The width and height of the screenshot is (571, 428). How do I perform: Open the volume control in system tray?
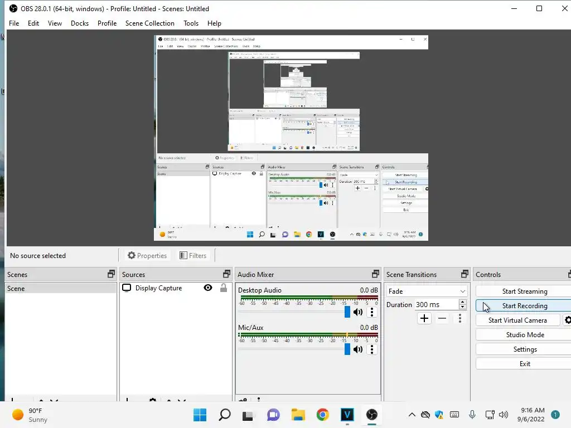tap(504, 415)
